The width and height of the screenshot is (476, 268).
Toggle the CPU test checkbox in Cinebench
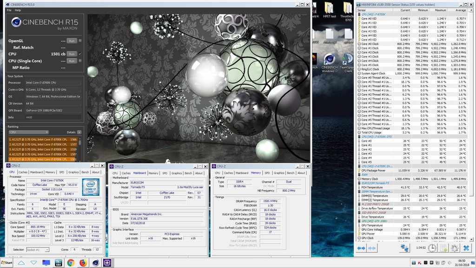coord(80,54)
